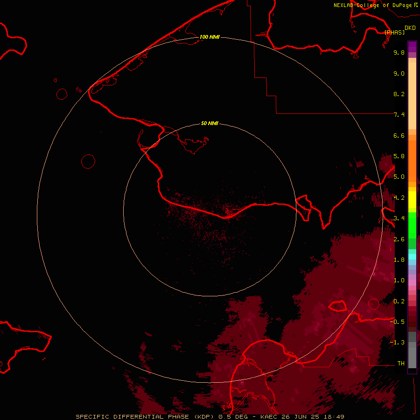Click the 18:49 timestamp in the caption
Image resolution: width=420 pixels, height=420 pixels.
(x=334, y=417)
